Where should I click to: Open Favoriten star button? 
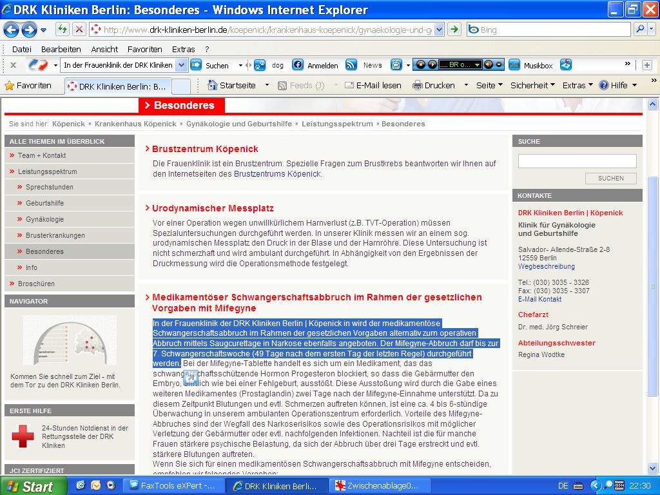tap(28, 86)
